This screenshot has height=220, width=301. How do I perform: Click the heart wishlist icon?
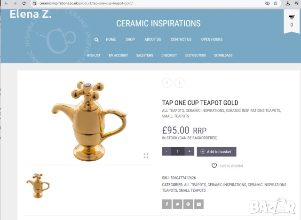(214, 166)
